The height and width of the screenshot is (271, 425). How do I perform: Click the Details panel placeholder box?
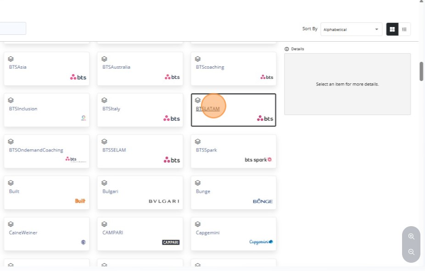click(347, 84)
